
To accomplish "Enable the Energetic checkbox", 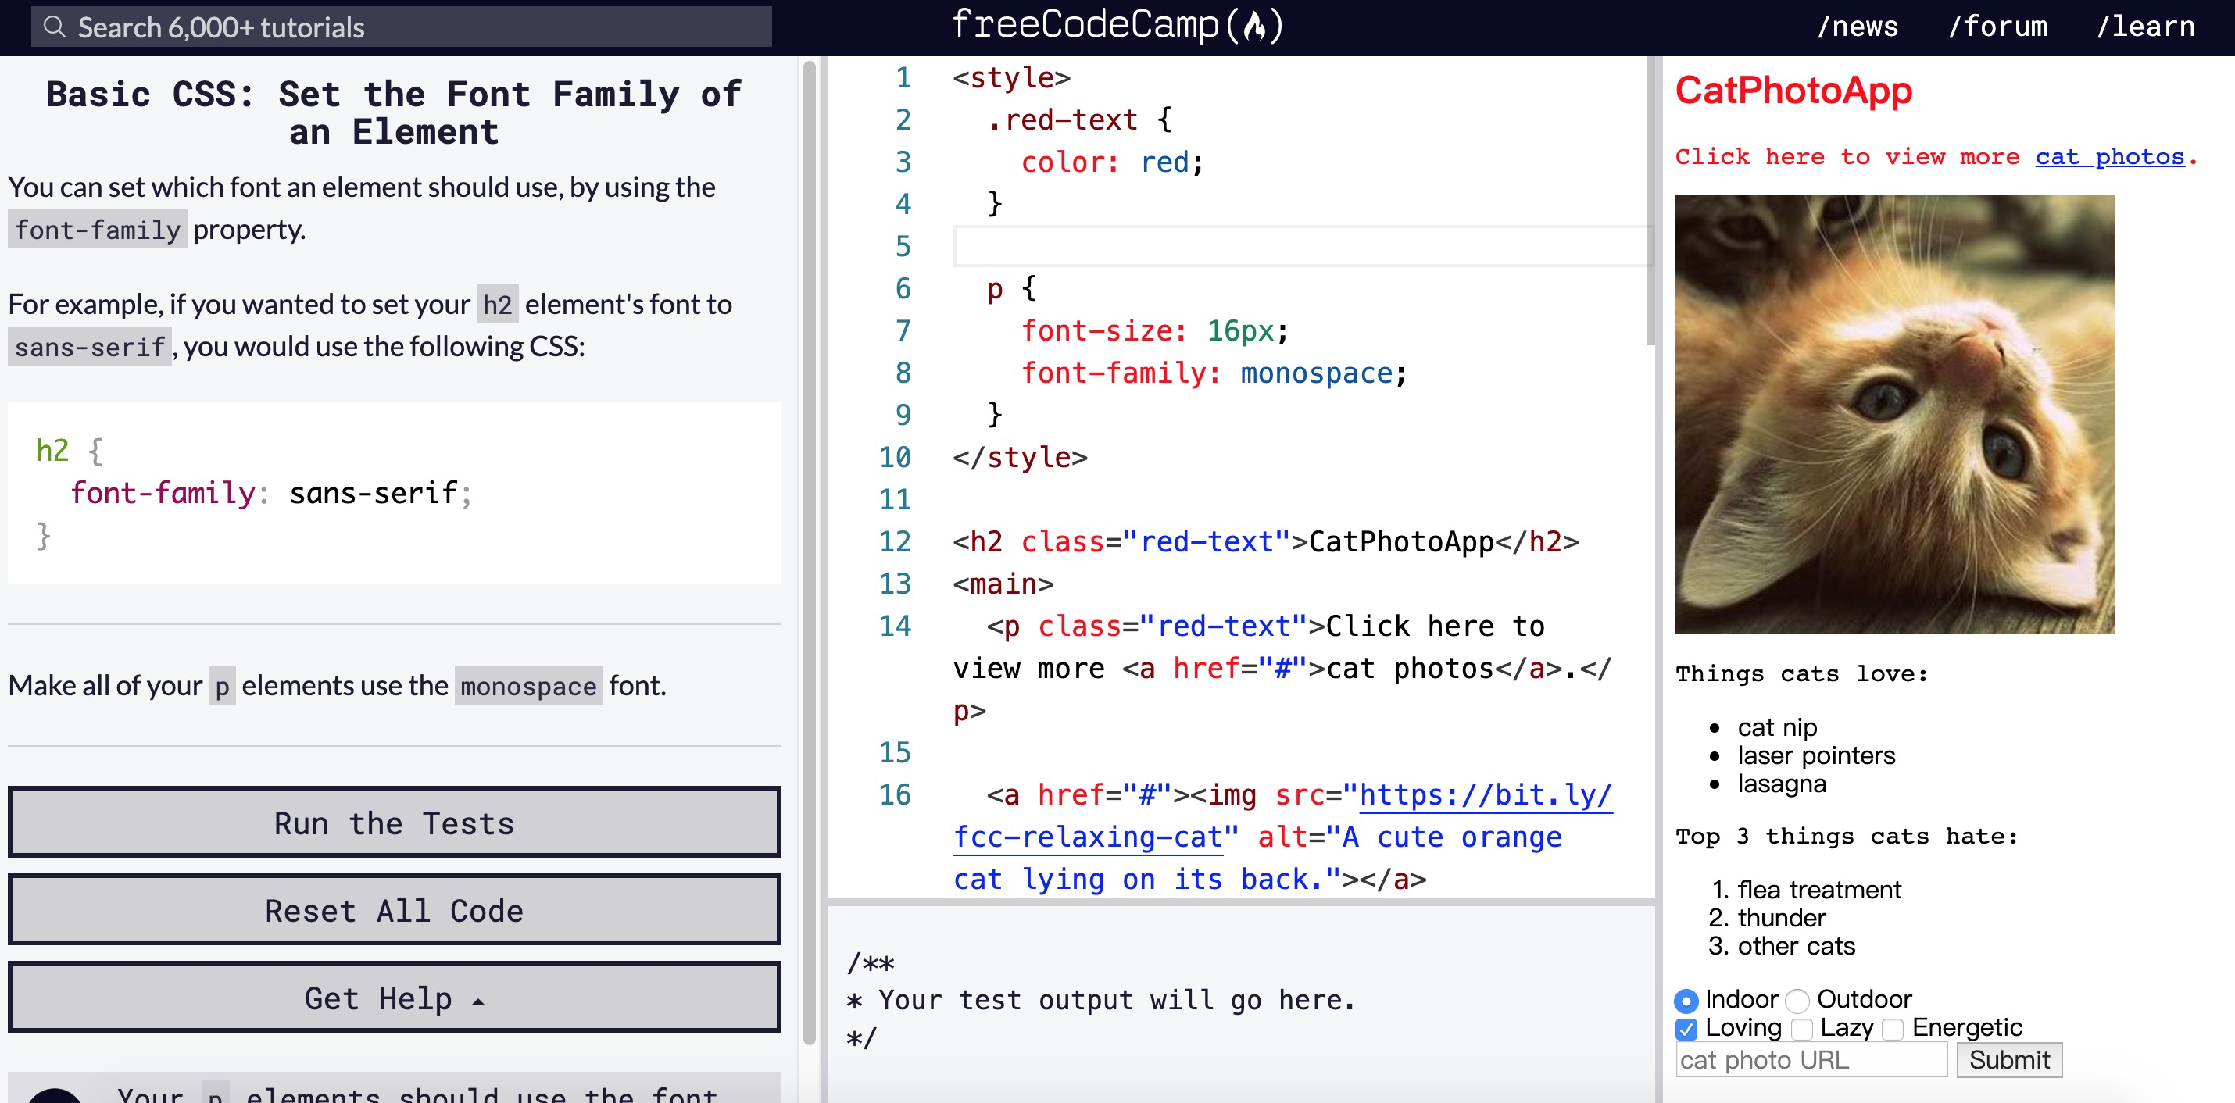I will (x=1893, y=1030).
